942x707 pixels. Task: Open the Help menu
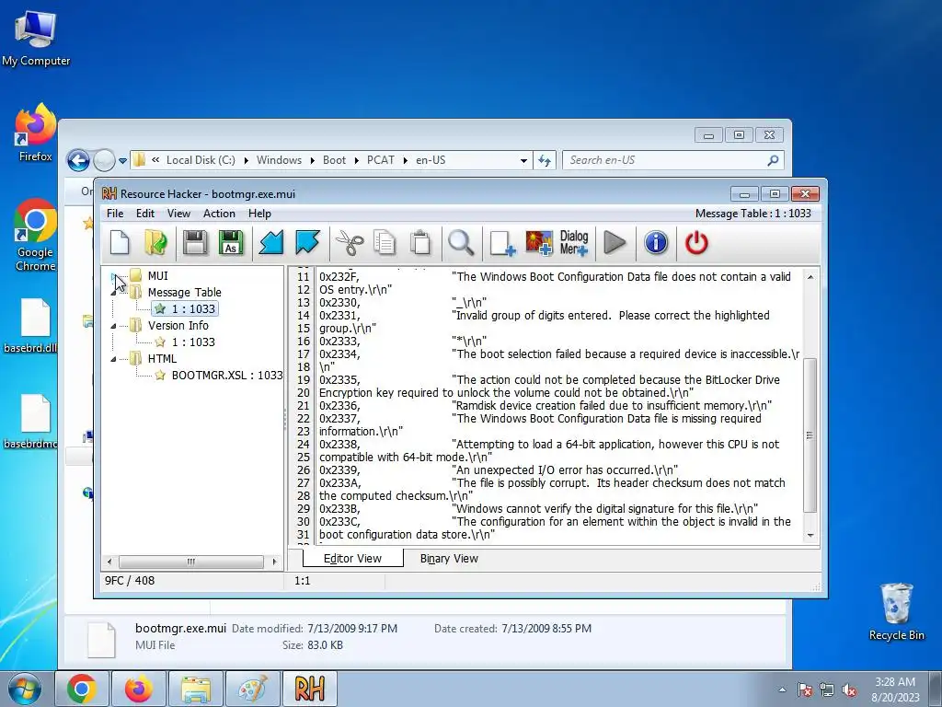[259, 214]
